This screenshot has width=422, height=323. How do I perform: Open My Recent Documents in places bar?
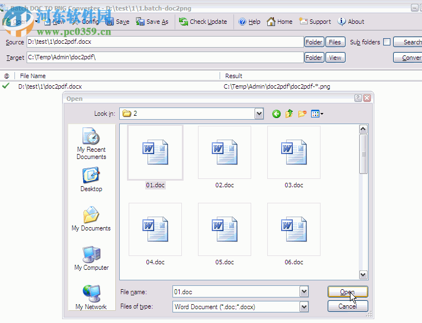(91, 144)
